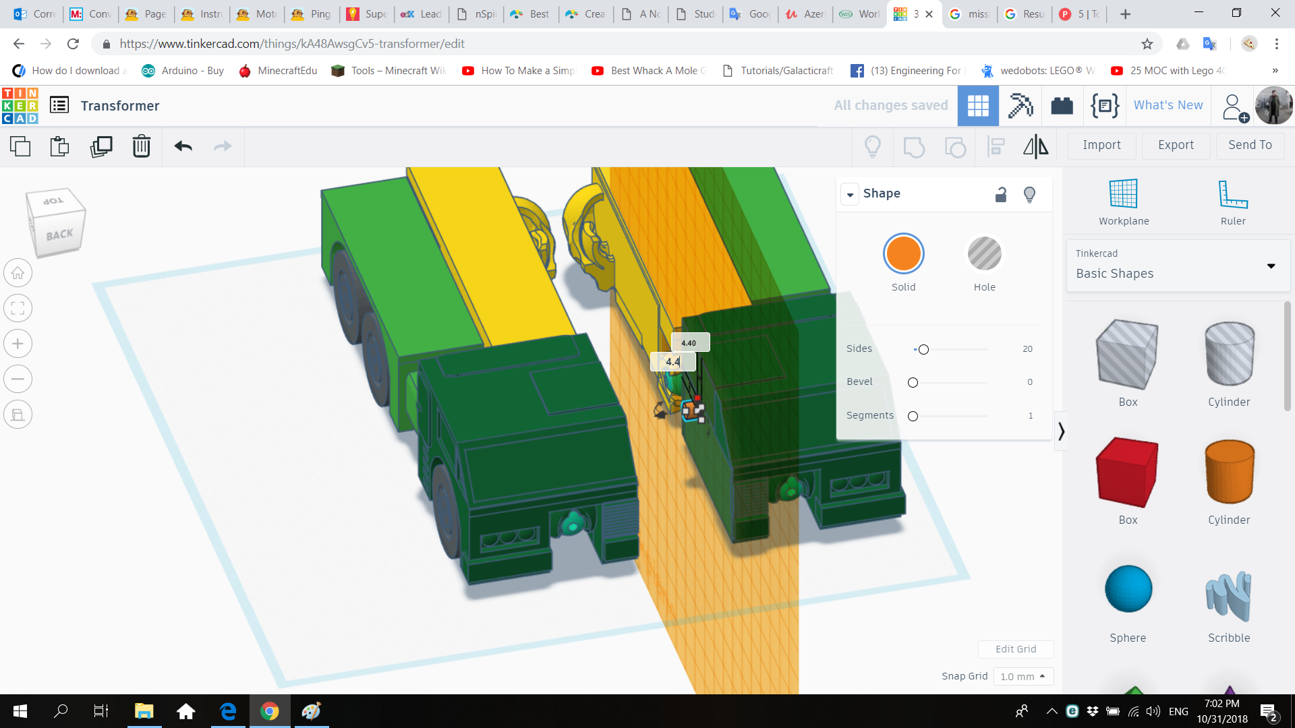This screenshot has height=728, width=1295.
Task: Select the Hole option for the shape
Action: coord(984,253)
